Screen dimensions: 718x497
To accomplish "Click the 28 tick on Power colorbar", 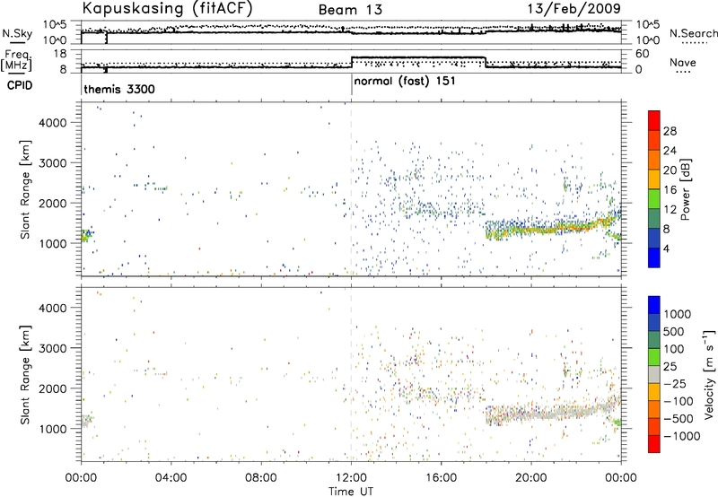I will point(670,131).
